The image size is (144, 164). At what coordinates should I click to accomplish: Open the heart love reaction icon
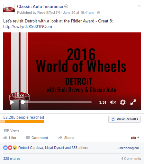[x=10, y=148]
